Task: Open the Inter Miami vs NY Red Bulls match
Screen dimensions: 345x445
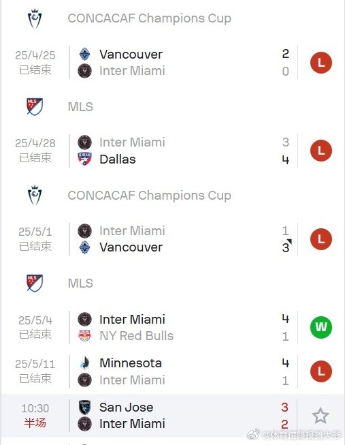Action: coord(172,327)
